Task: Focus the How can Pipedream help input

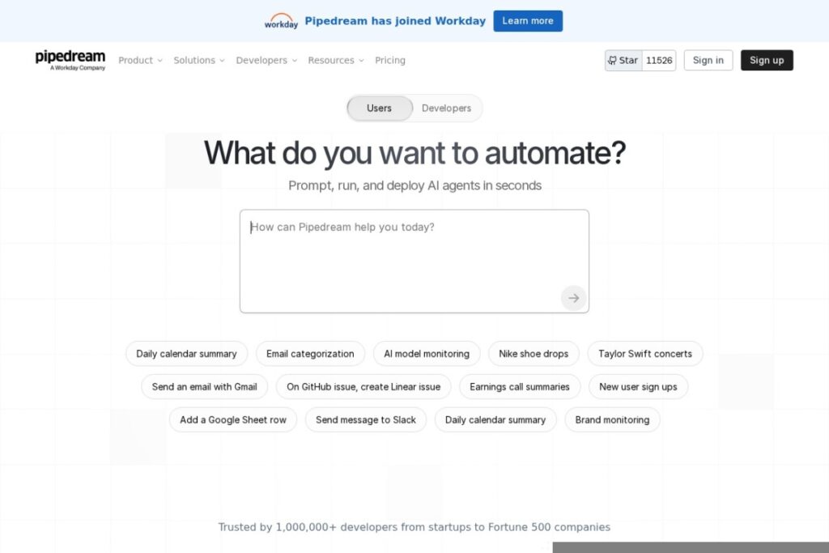Action: 414,262
